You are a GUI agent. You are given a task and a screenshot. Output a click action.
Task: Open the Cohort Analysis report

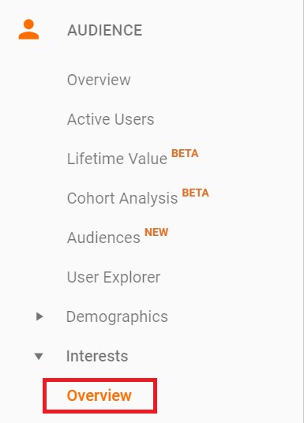click(x=122, y=198)
